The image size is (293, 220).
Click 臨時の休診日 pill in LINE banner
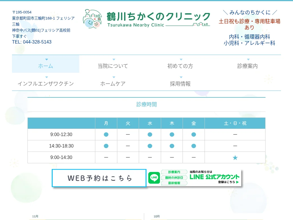[174, 178]
